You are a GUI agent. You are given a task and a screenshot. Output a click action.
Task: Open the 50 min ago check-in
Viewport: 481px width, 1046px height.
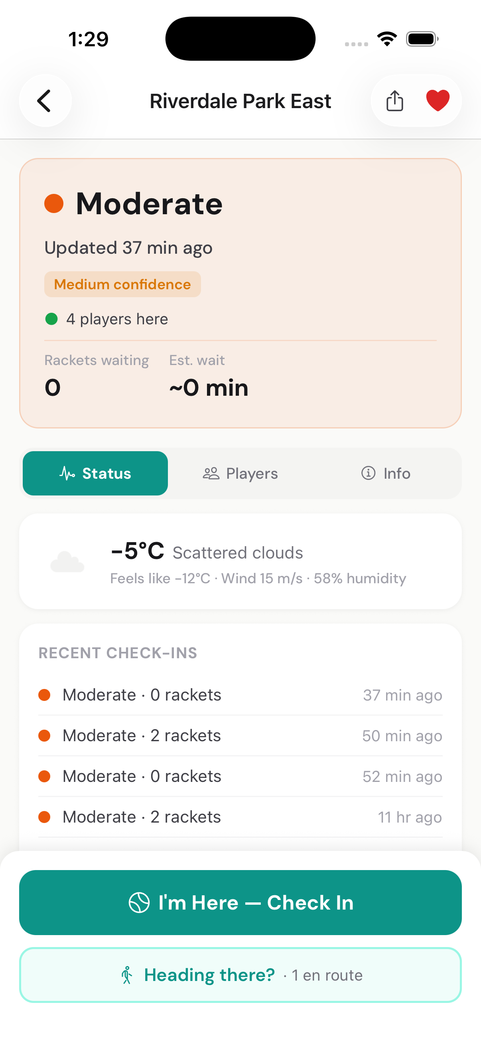click(240, 735)
